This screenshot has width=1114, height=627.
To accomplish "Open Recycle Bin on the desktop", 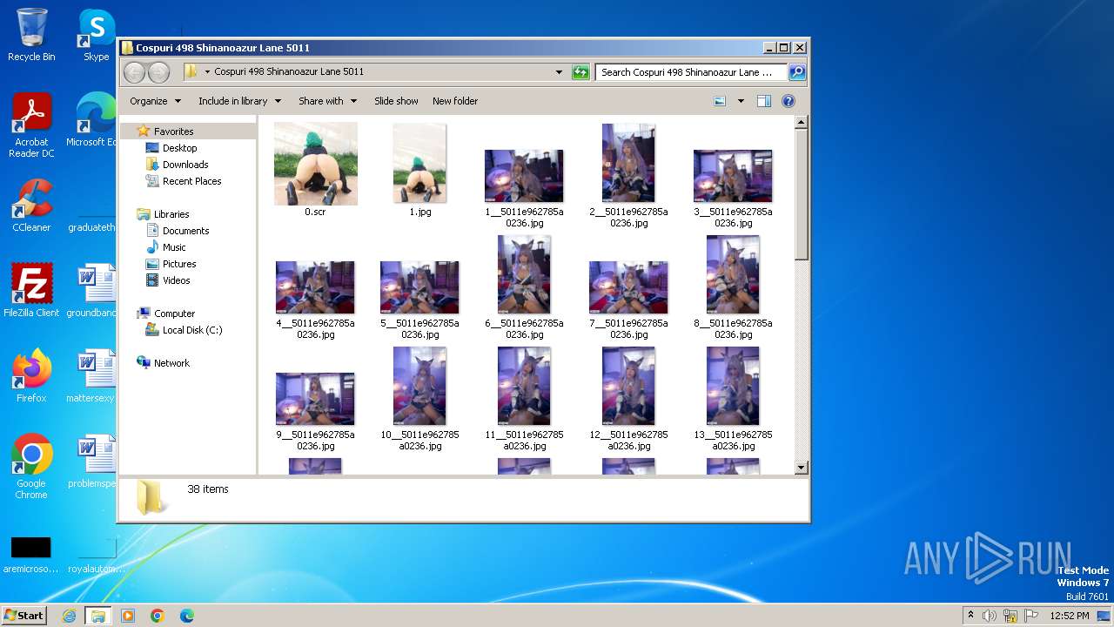I will tap(31, 35).
